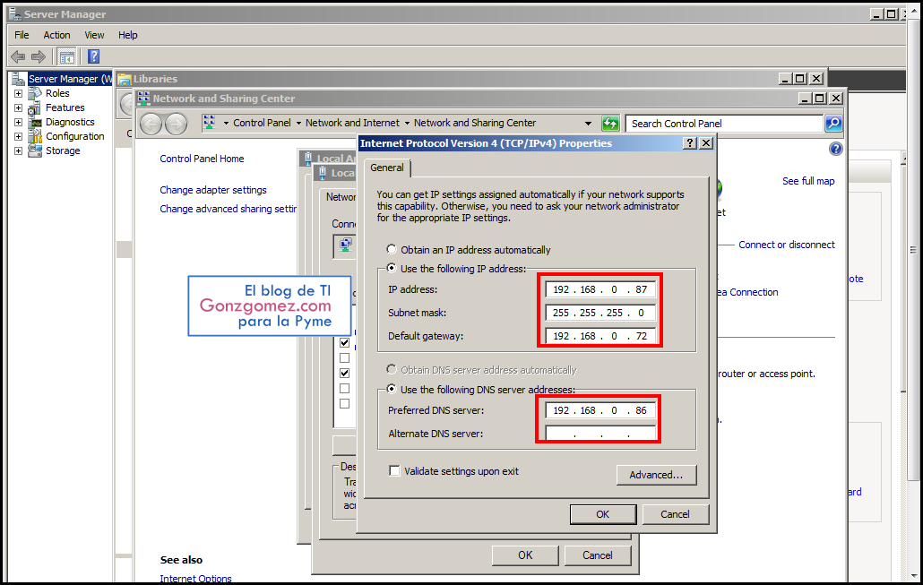Open the Action menu

[x=56, y=35]
